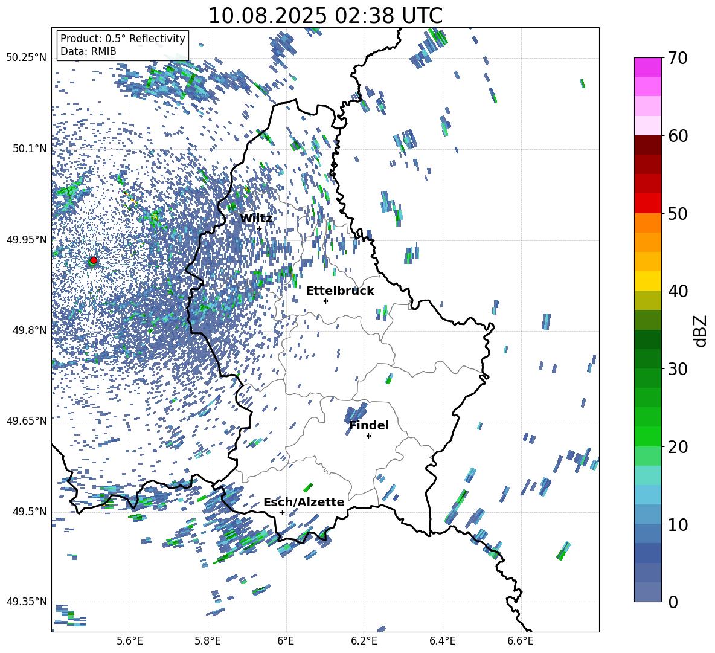Click the plot title date and time
715x653 pixels.
pos(325,16)
